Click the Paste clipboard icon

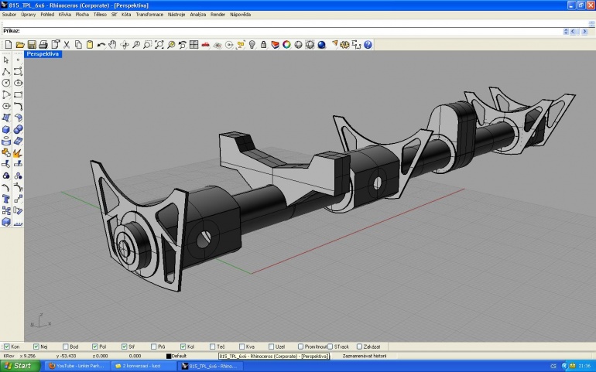(90, 45)
